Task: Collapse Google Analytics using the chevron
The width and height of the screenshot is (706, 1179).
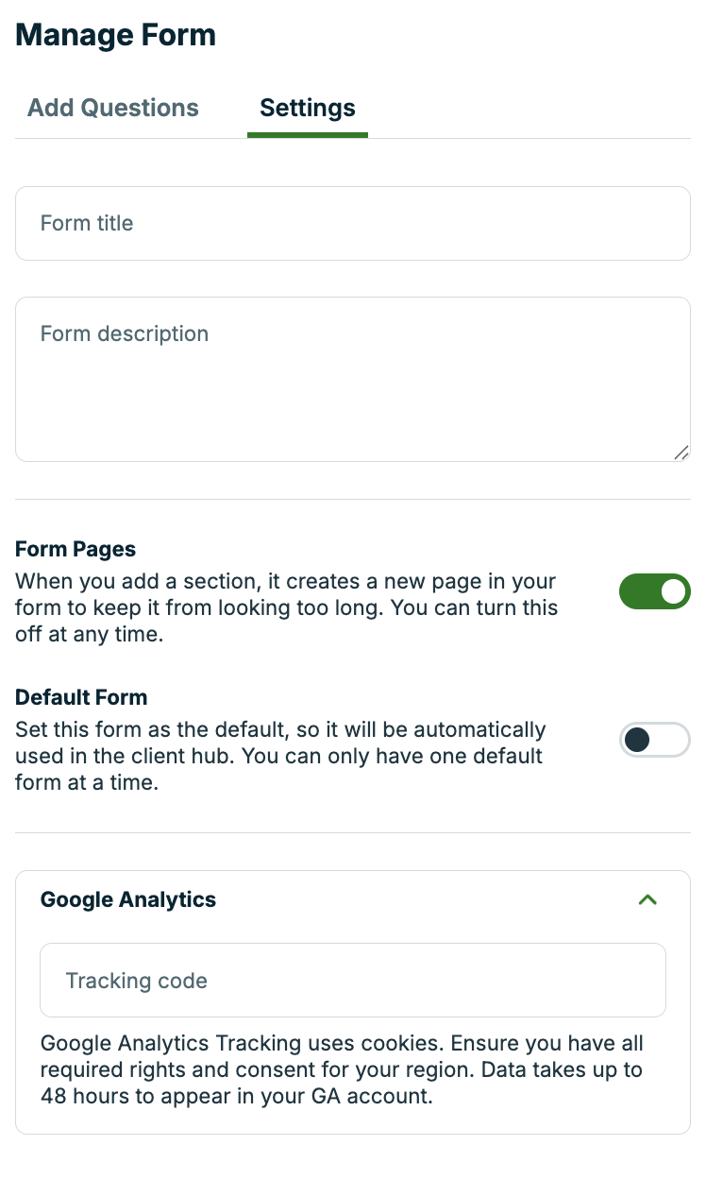Action: pyautogui.click(x=647, y=899)
